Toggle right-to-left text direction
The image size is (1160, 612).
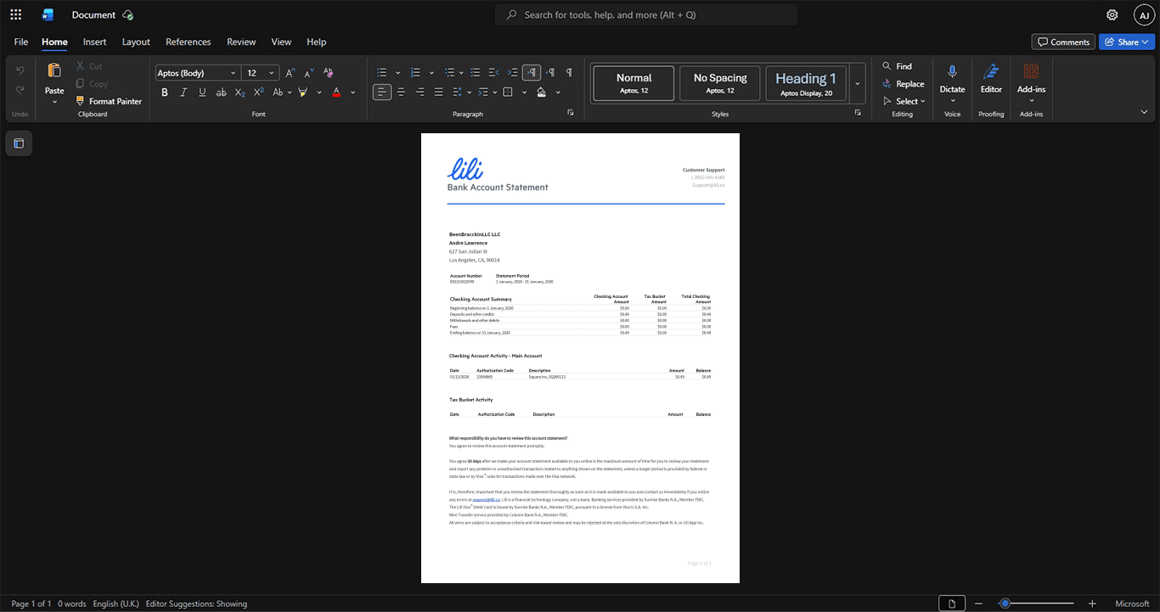tap(550, 73)
